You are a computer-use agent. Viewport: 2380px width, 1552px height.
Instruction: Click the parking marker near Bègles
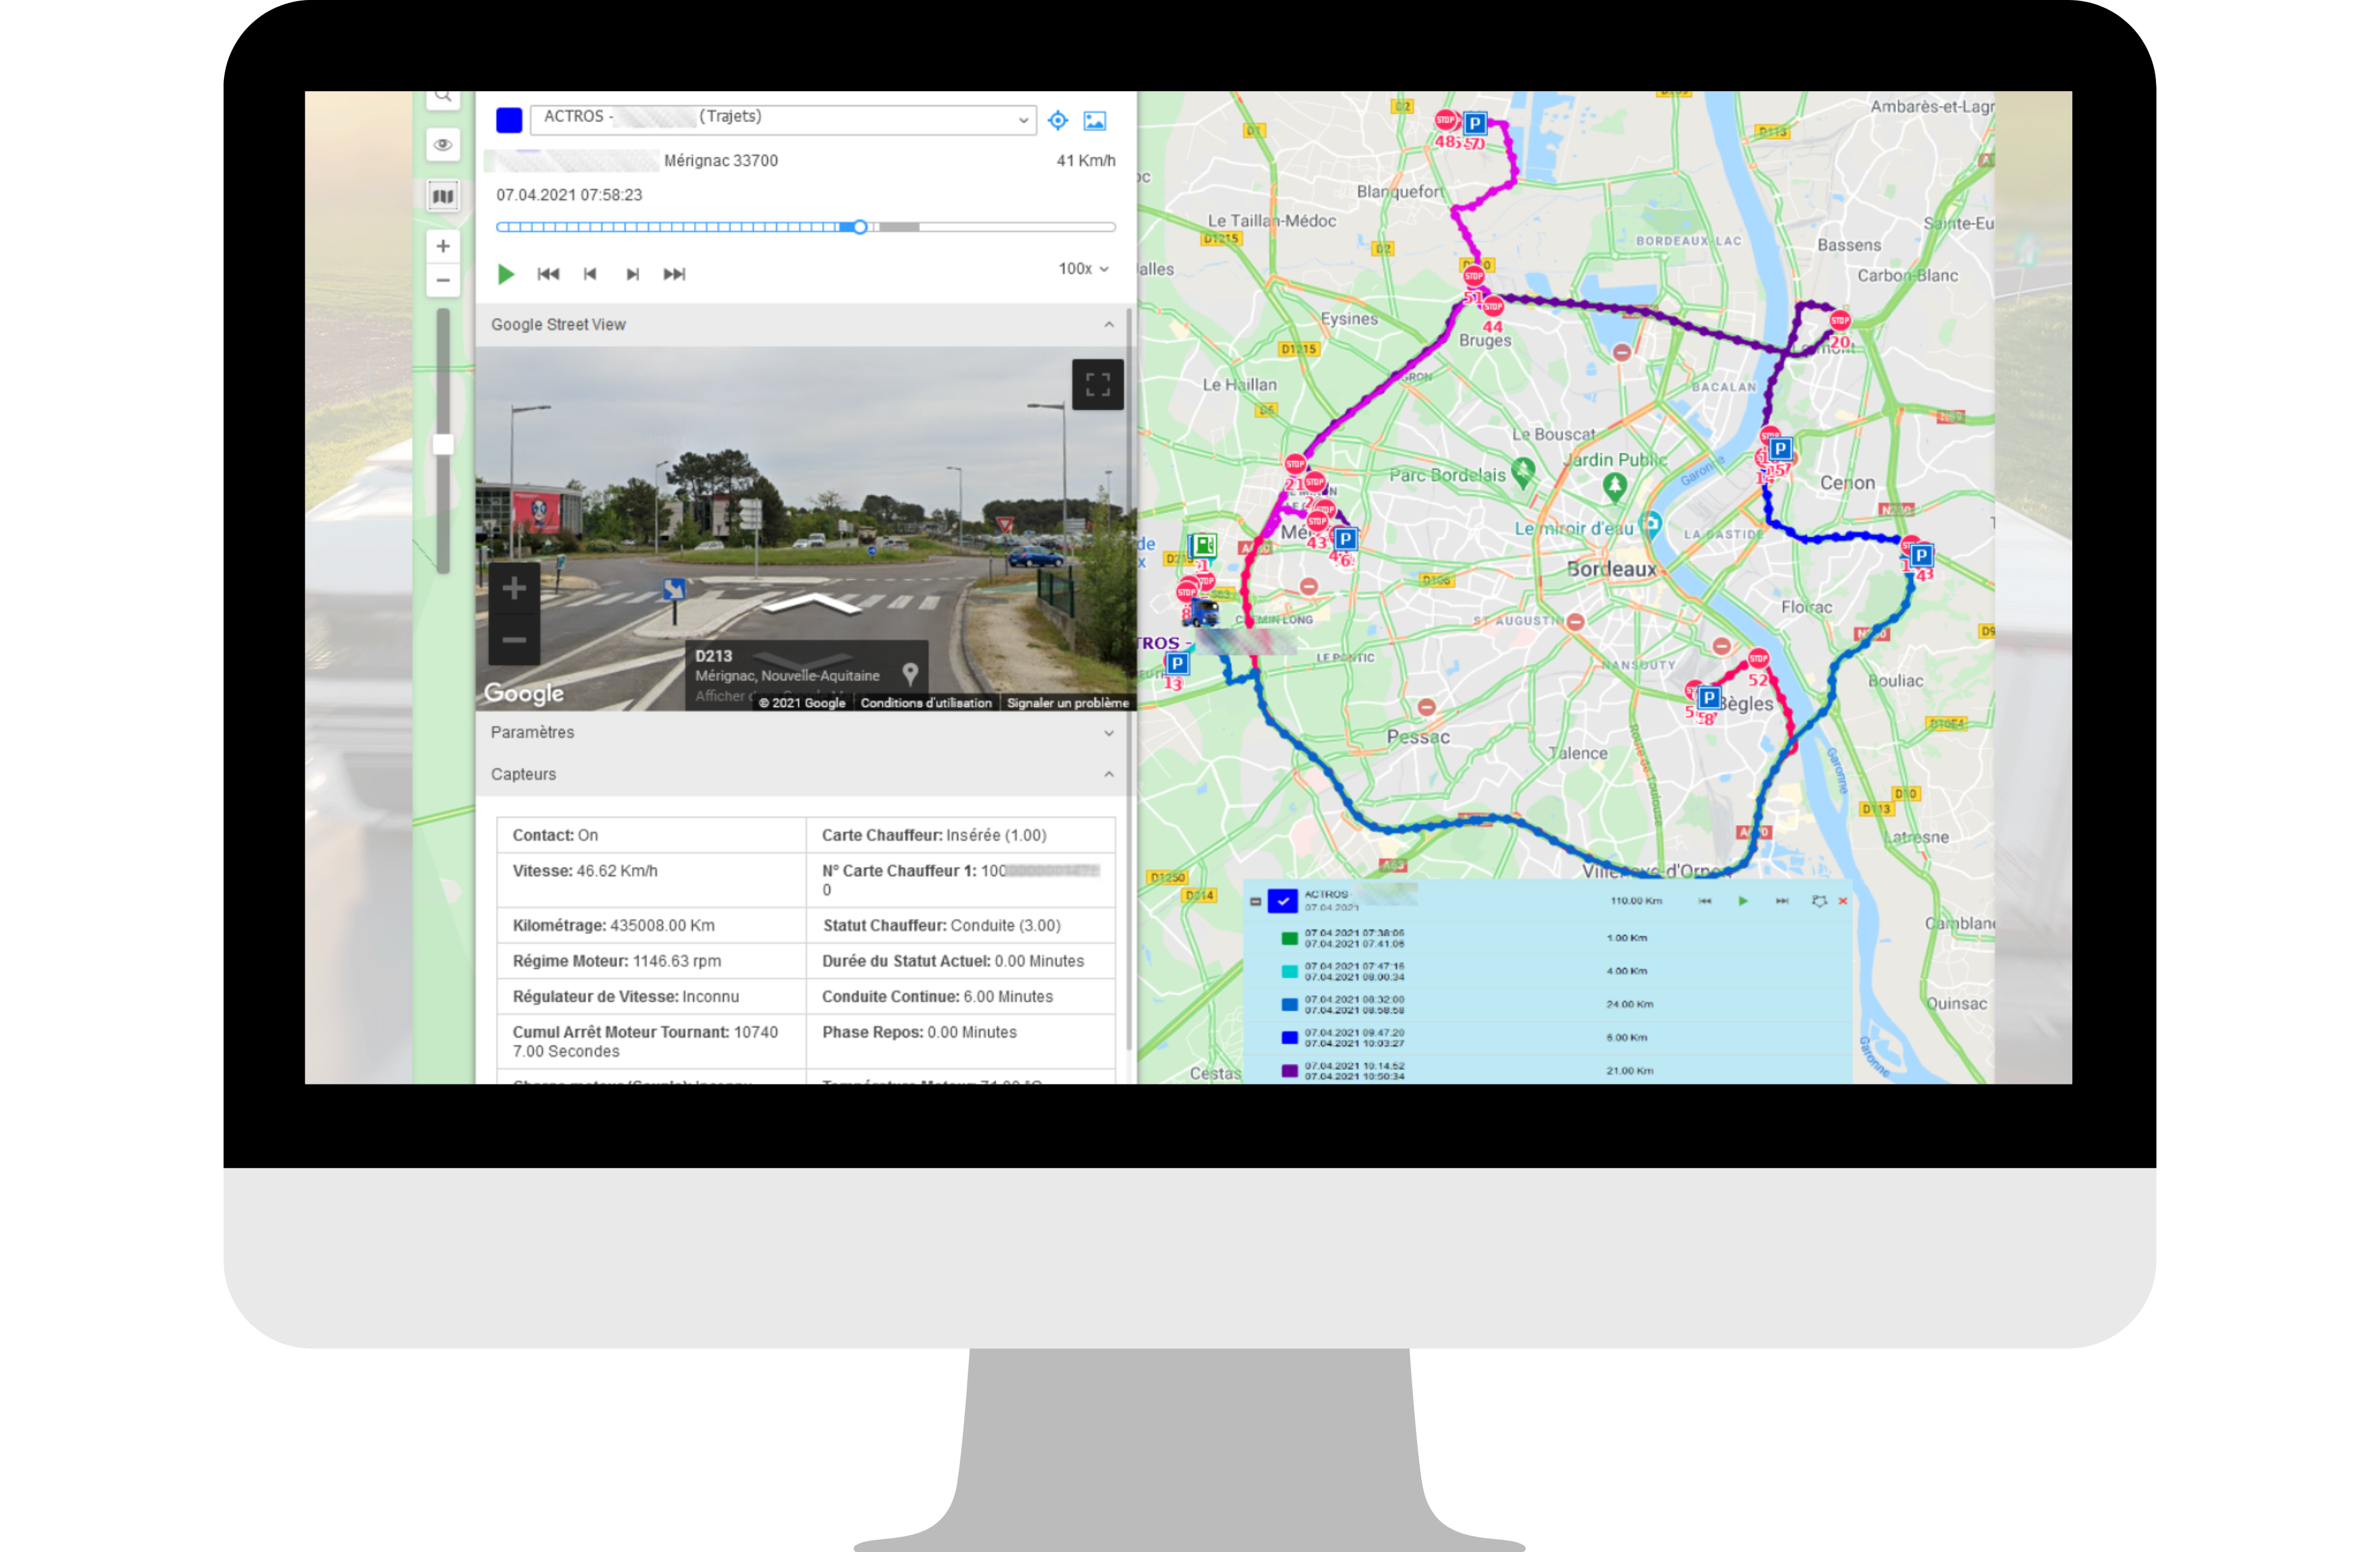click(1709, 697)
